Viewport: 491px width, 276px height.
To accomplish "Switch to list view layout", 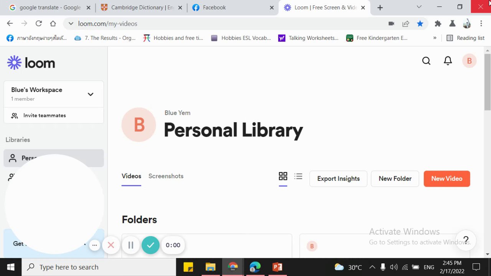I will (298, 176).
